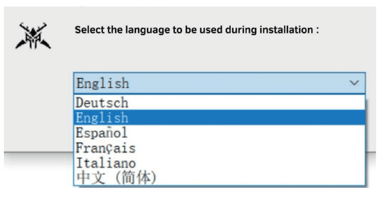The image size is (379, 198).
Task: Select Deutsch from the language list
Action: point(102,102)
